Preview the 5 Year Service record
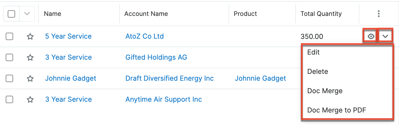 (x=371, y=36)
